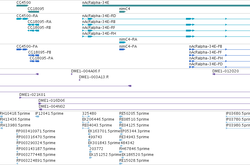Click the IP12041.5prime EST label

(49, 114)
